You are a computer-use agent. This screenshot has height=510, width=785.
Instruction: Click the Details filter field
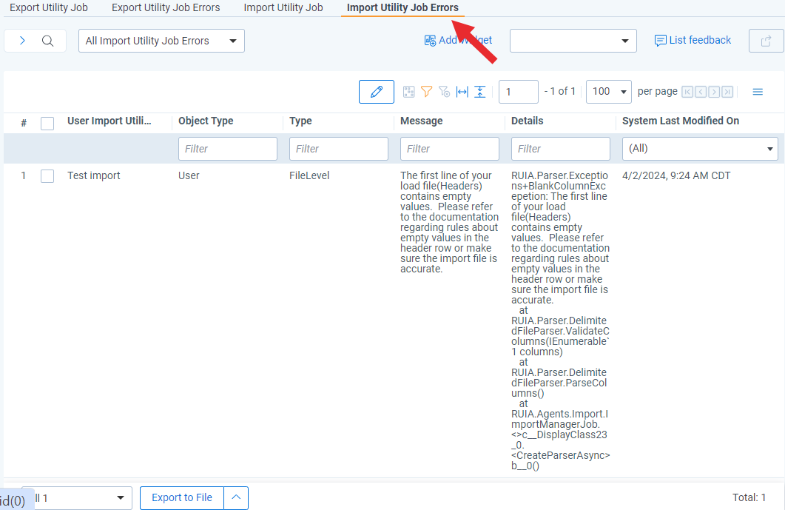[x=561, y=149]
